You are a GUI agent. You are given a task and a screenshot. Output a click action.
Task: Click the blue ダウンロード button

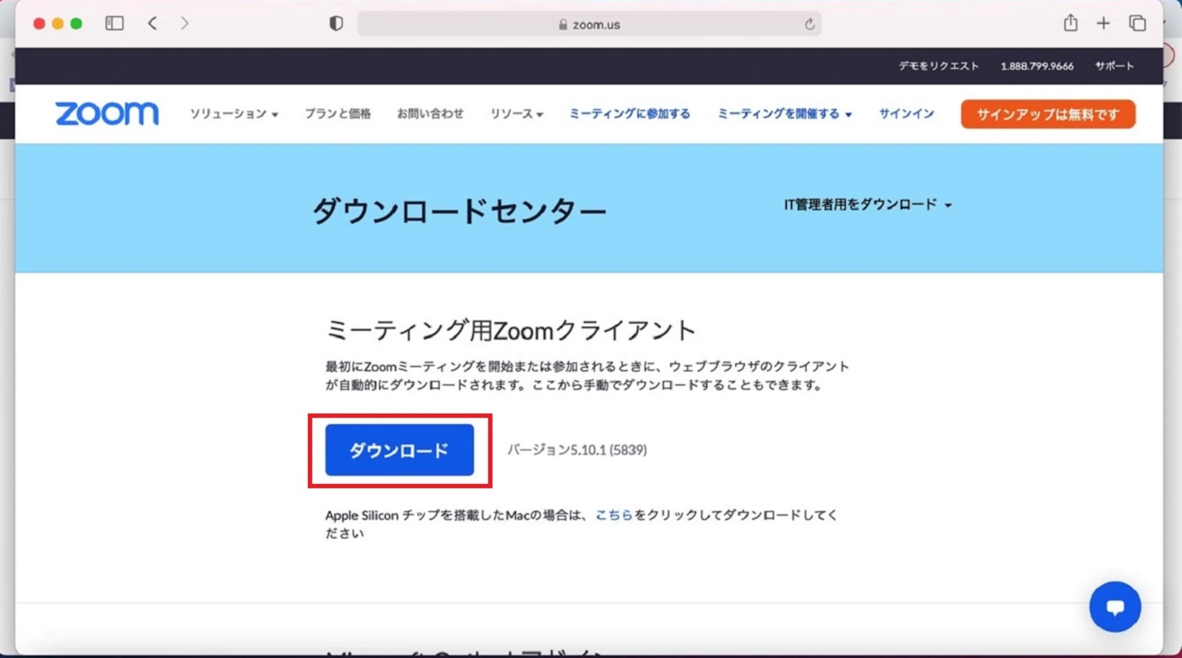(399, 450)
